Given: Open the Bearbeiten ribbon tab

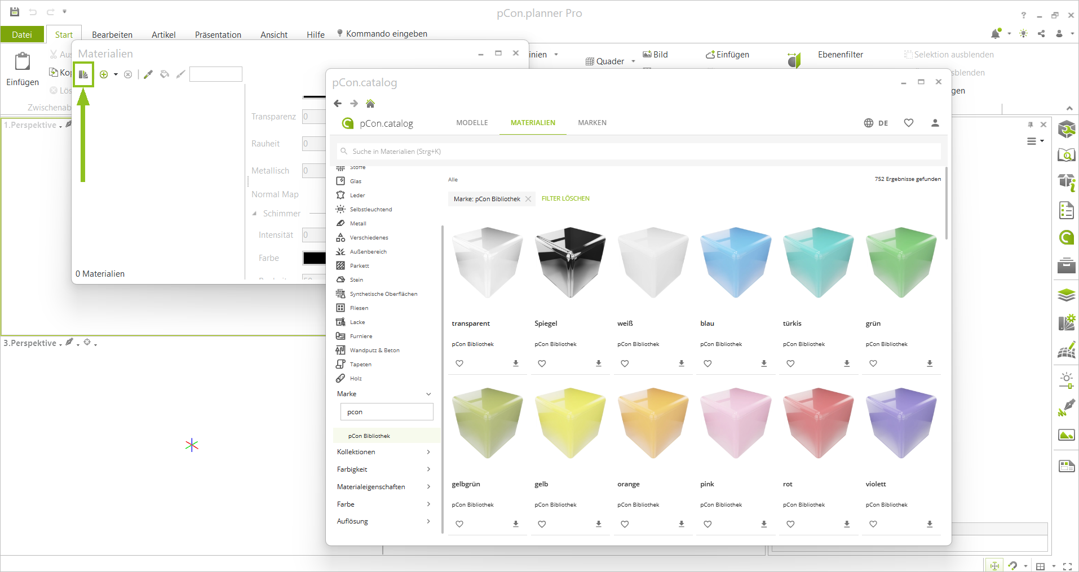Looking at the screenshot, I should coord(112,34).
